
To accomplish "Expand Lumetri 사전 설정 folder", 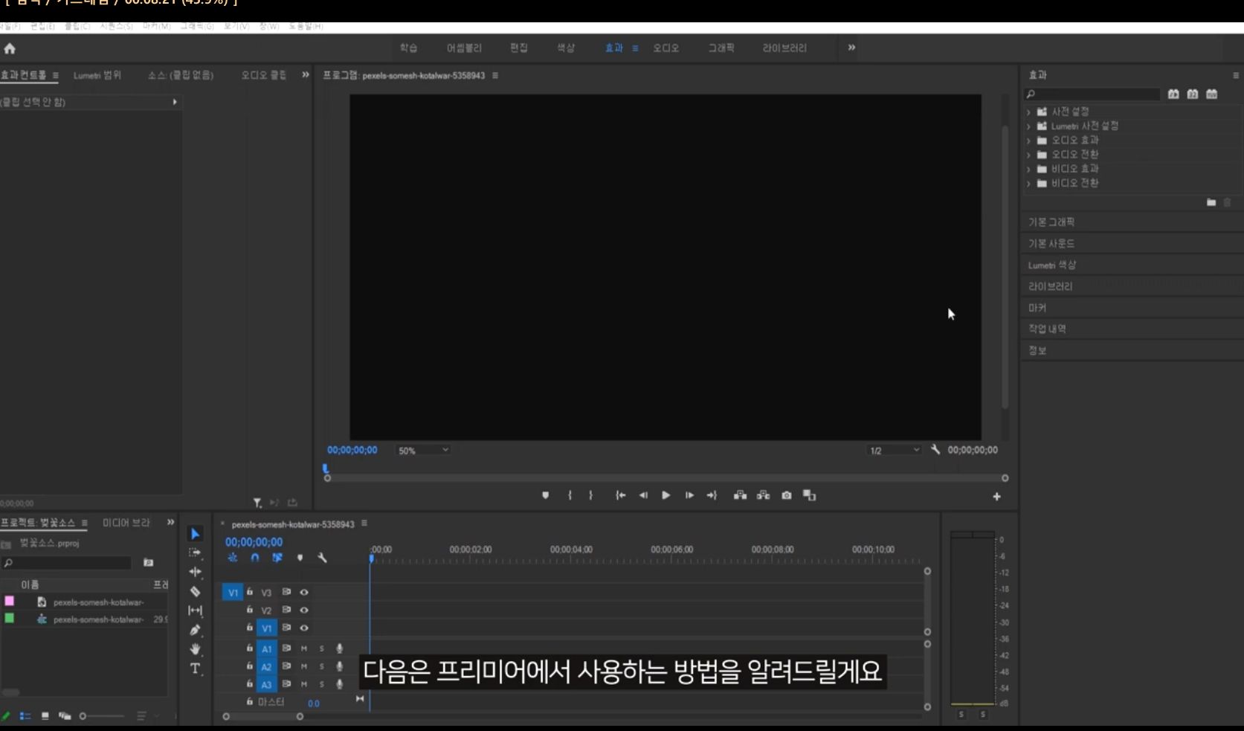I will [1029, 126].
